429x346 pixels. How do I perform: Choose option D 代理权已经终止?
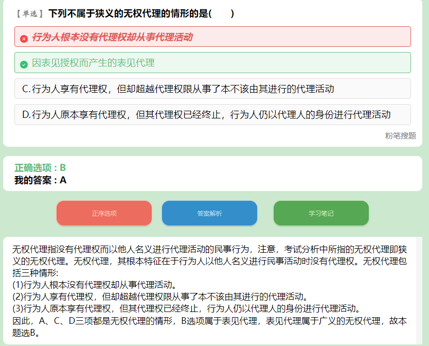(x=212, y=114)
